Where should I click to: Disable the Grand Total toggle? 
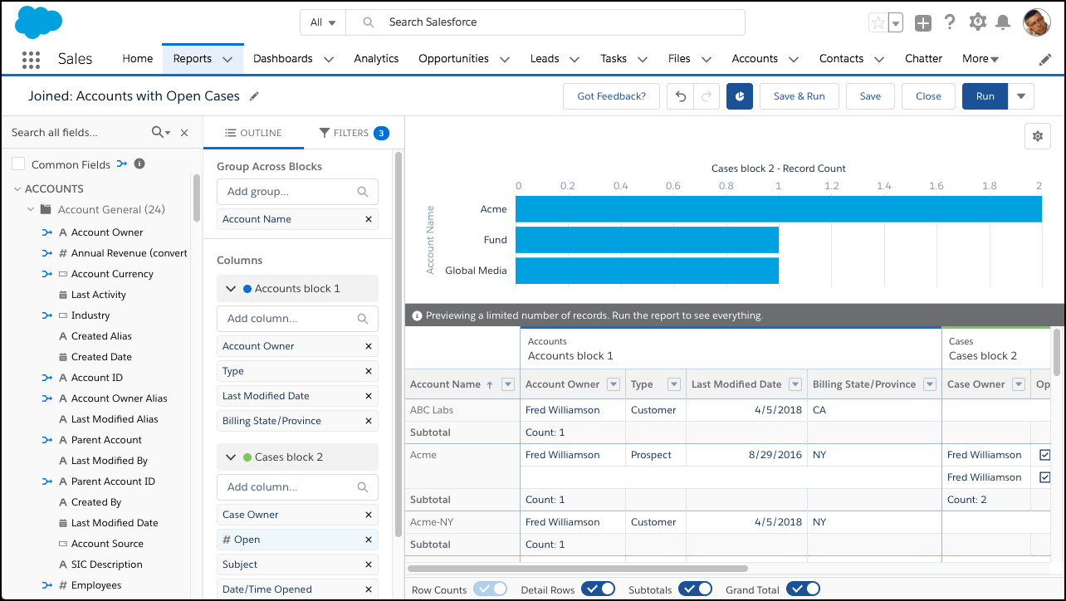pos(803,589)
